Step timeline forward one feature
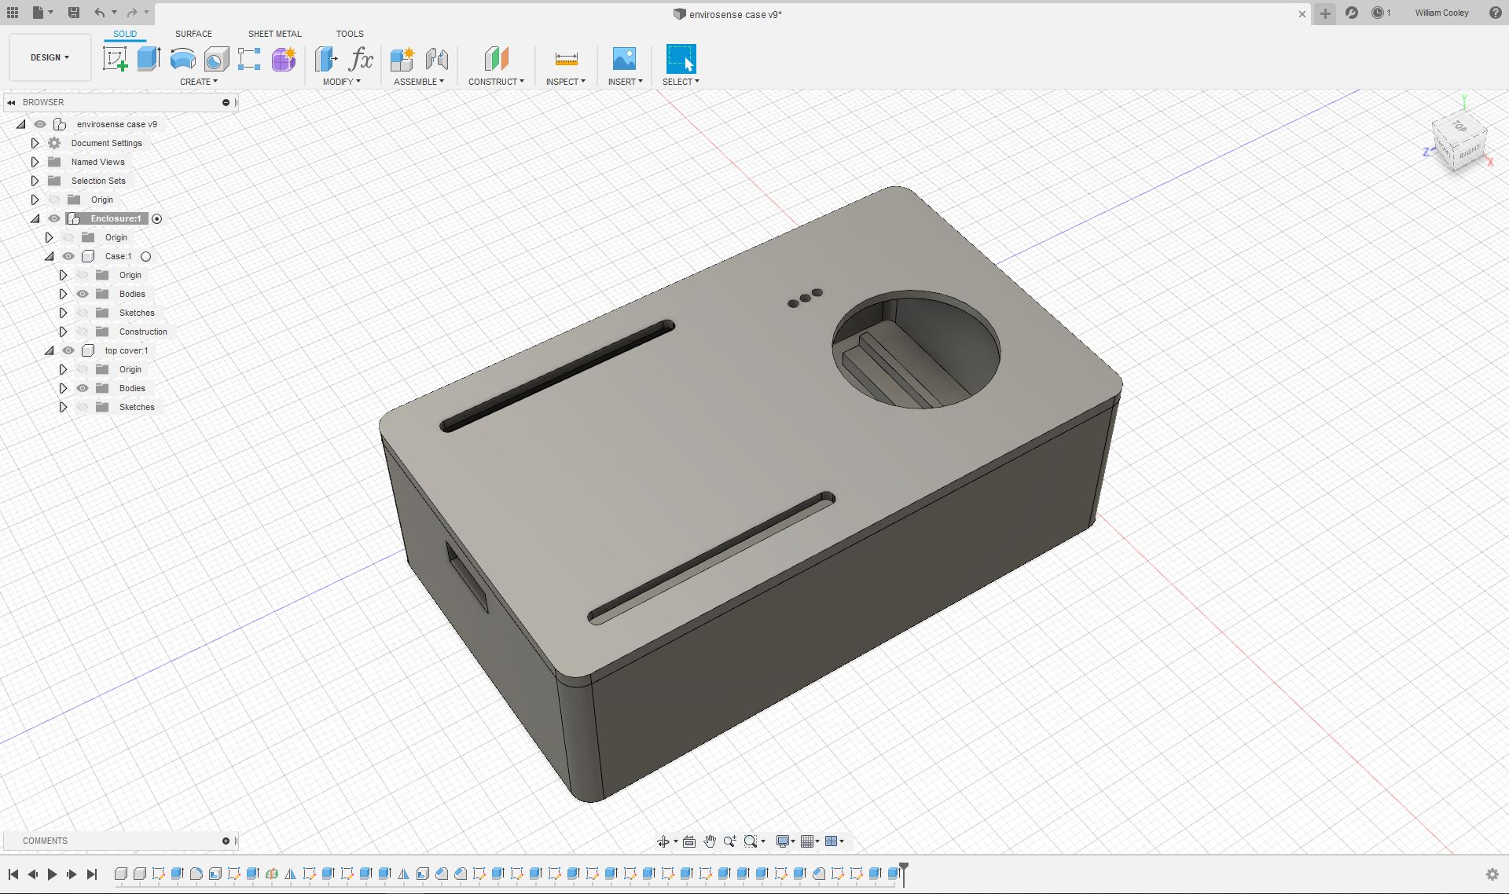Screen dimensions: 1509x894 (72, 874)
